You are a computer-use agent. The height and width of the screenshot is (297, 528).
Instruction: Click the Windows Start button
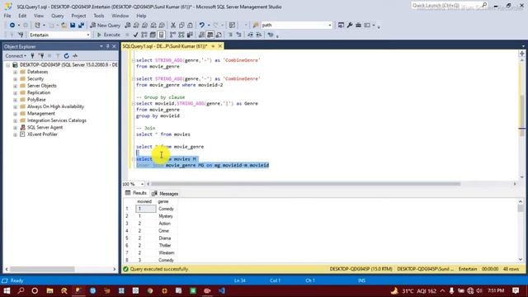pyautogui.click(x=7, y=290)
